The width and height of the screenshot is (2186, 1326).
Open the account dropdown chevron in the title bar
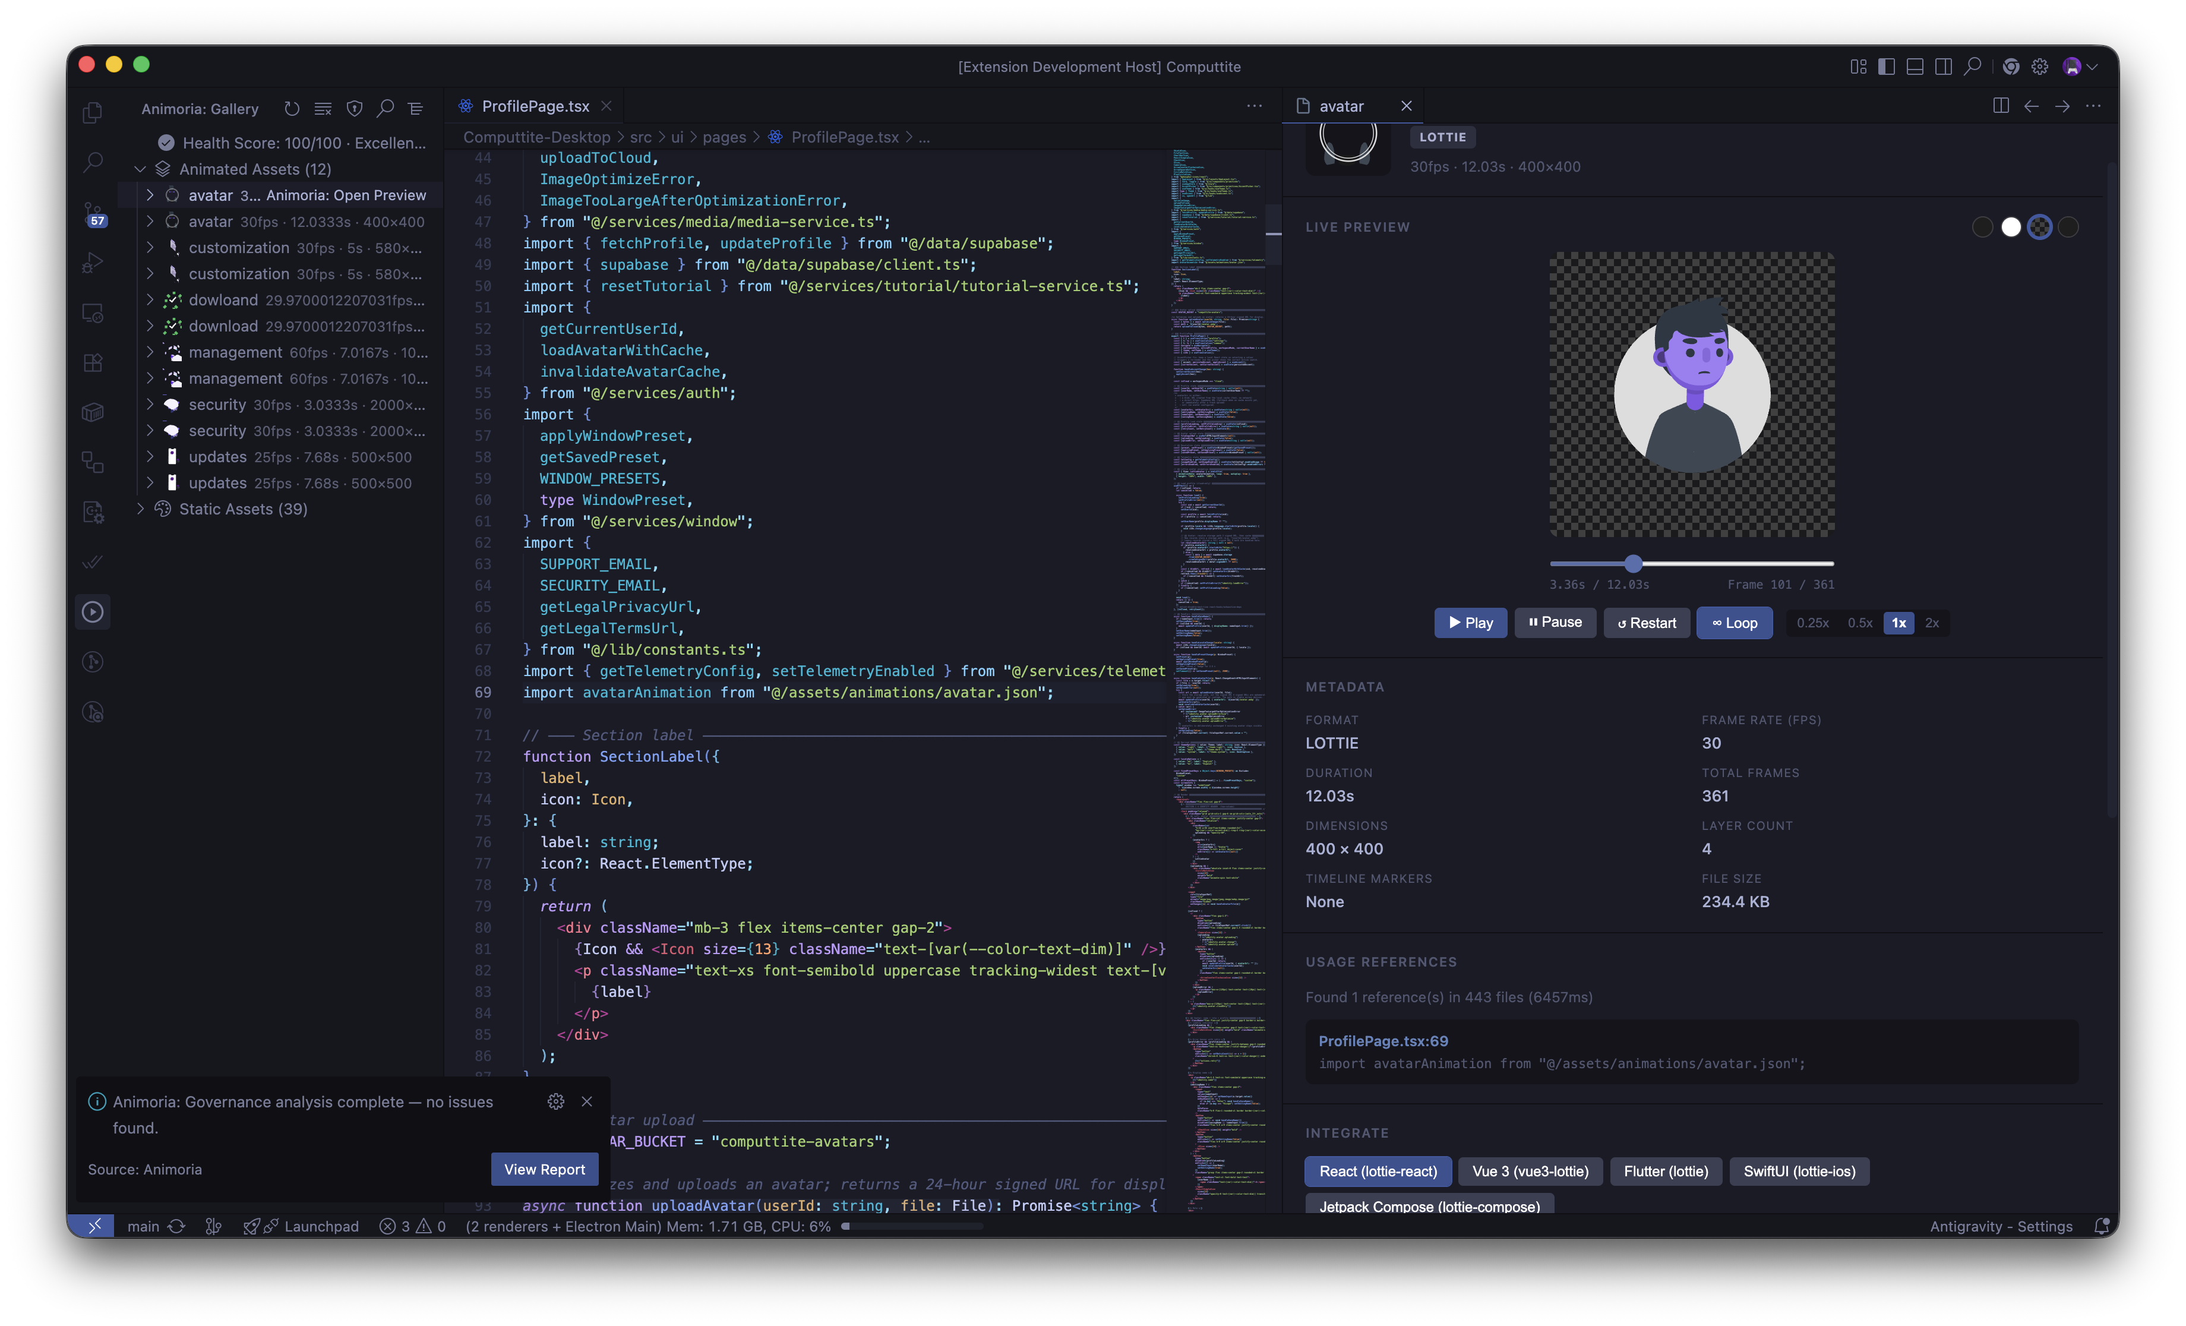2092,67
